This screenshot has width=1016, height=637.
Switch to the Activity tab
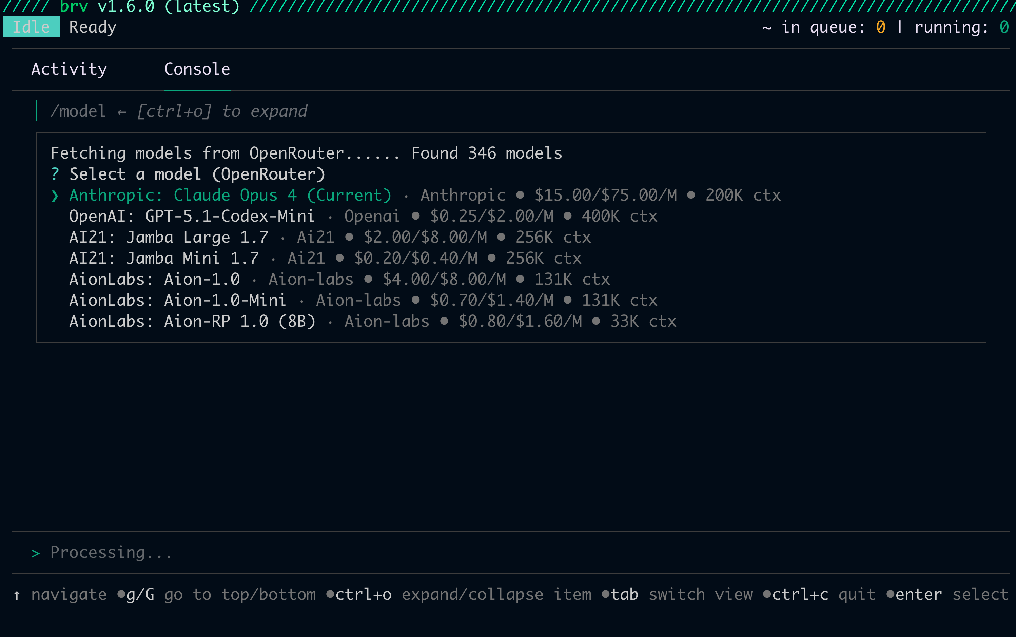pyautogui.click(x=69, y=69)
